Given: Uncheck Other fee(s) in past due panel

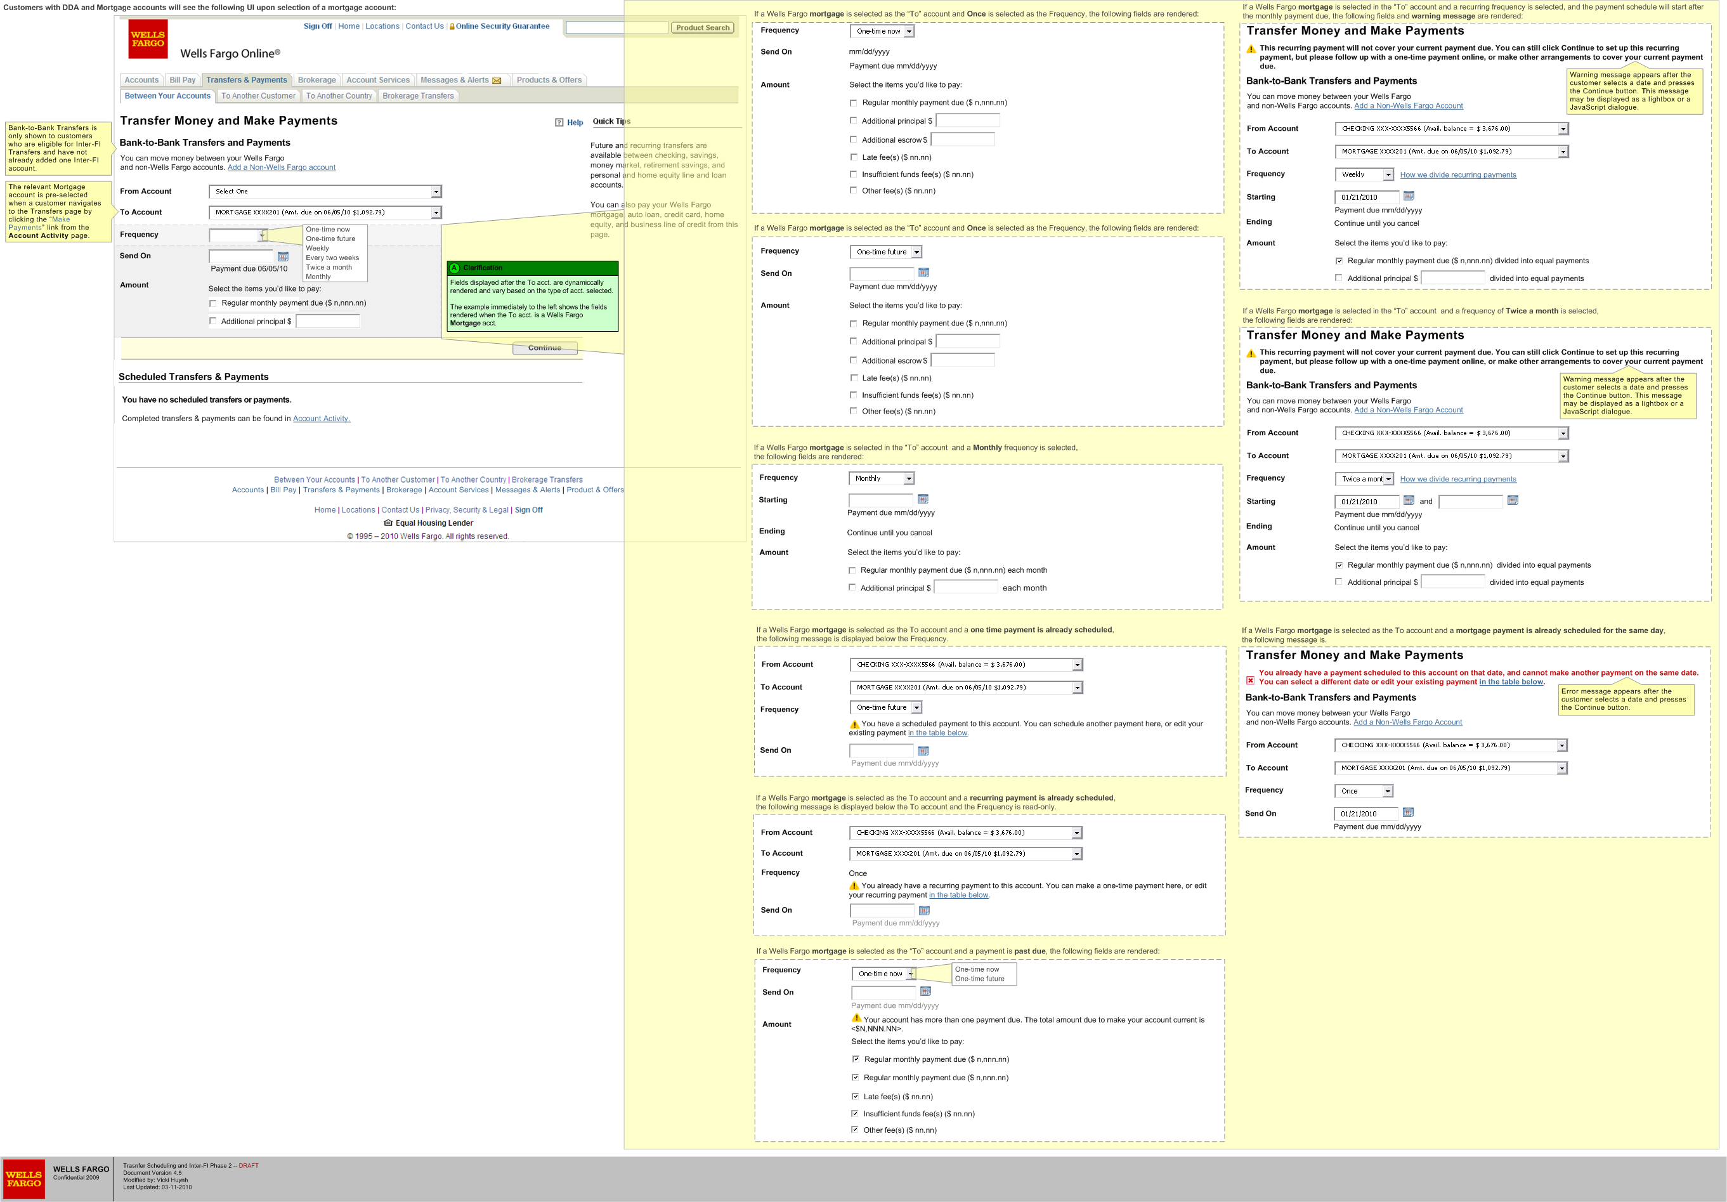Looking at the screenshot, I should pos(854,1129).
